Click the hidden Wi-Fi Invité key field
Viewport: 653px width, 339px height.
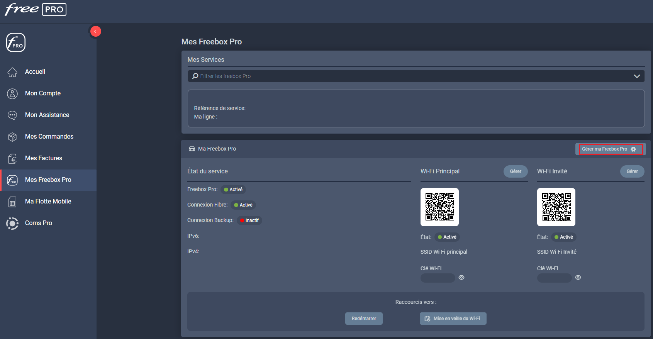coord(555,278)
